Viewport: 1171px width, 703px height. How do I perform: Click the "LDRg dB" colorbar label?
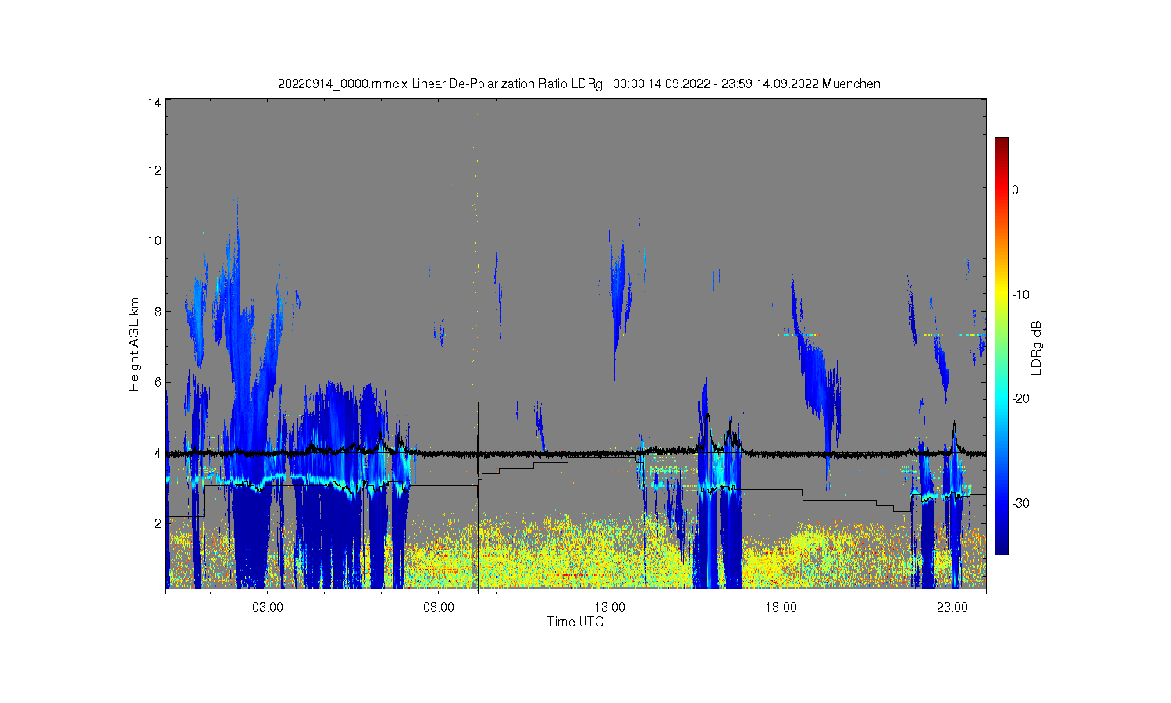[x=1037, y=348]
